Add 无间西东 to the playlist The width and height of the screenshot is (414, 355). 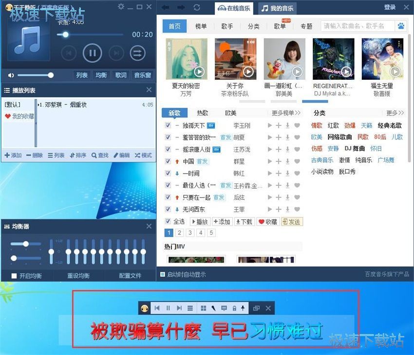279,209
